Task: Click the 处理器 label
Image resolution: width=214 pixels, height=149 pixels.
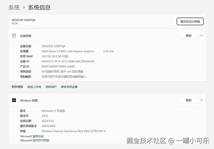Action: pyautogui.click(x=24, y=51)
